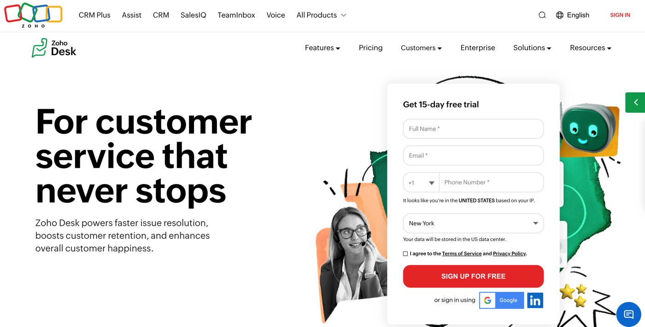645x327 pixels.
Task: Click the SIGN IN link
Action: 620,15
